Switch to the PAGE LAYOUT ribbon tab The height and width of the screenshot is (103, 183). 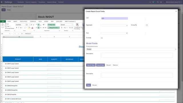click(x=23, y=21)
